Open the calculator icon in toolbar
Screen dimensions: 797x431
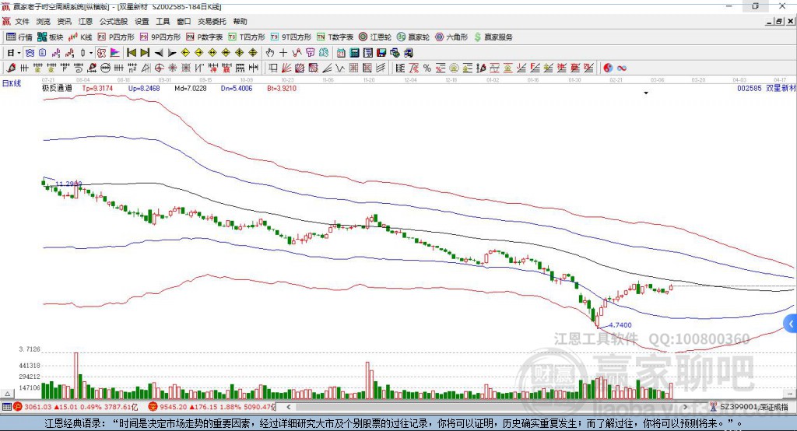click(354, 53)
